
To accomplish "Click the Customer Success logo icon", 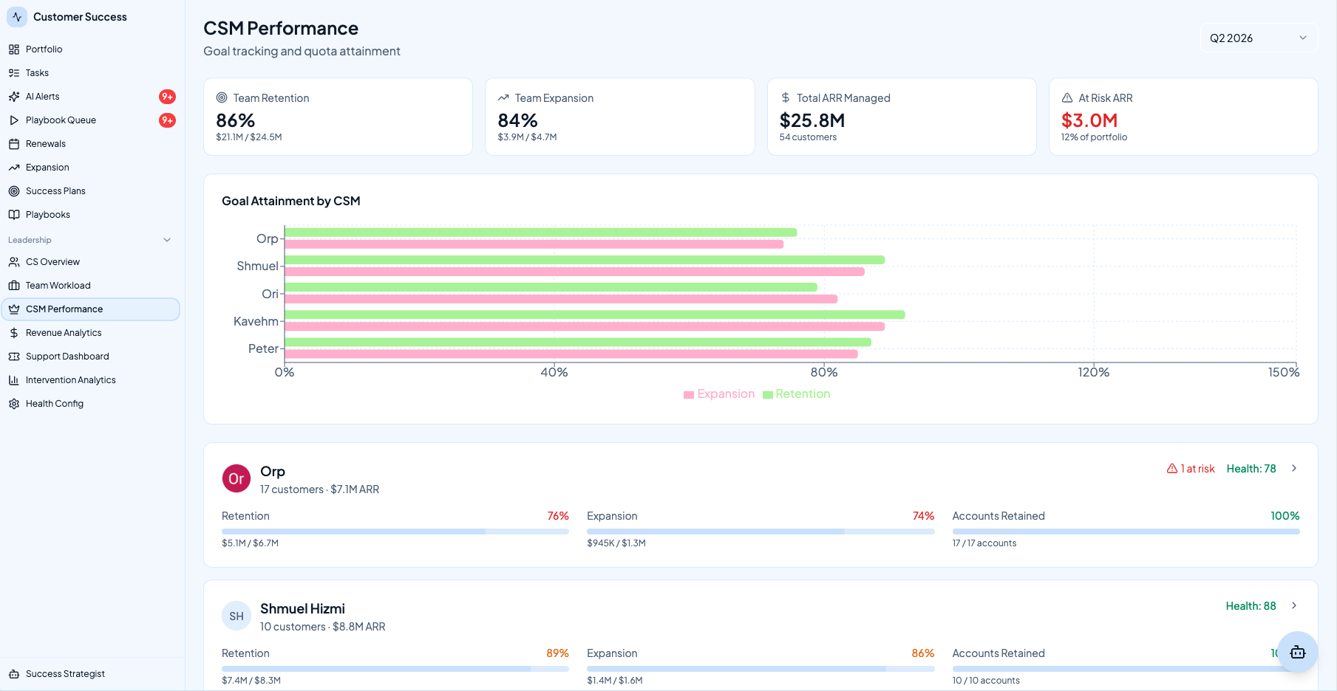I will coord(17,17).
